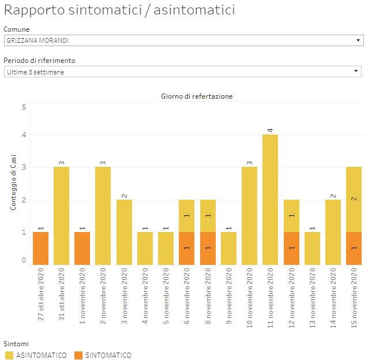Select the orange SINTOMATICO legend swatch
Viewport: 368px width, 363px height.
pos(77,355)
